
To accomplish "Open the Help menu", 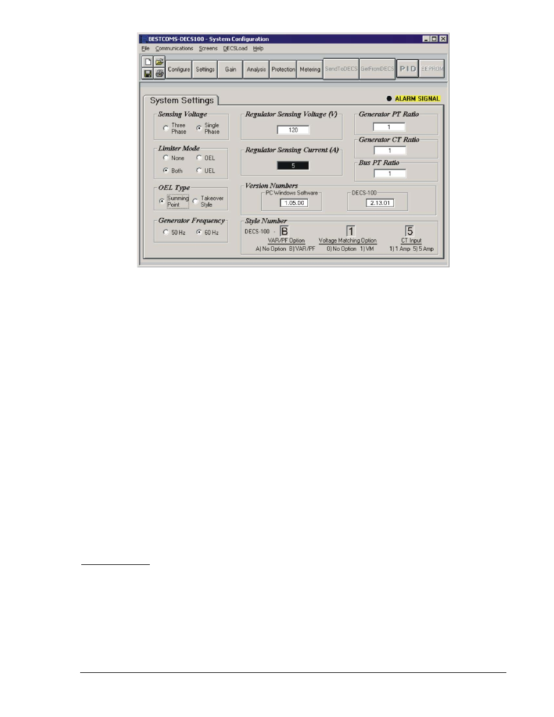I will coord(258,49).
